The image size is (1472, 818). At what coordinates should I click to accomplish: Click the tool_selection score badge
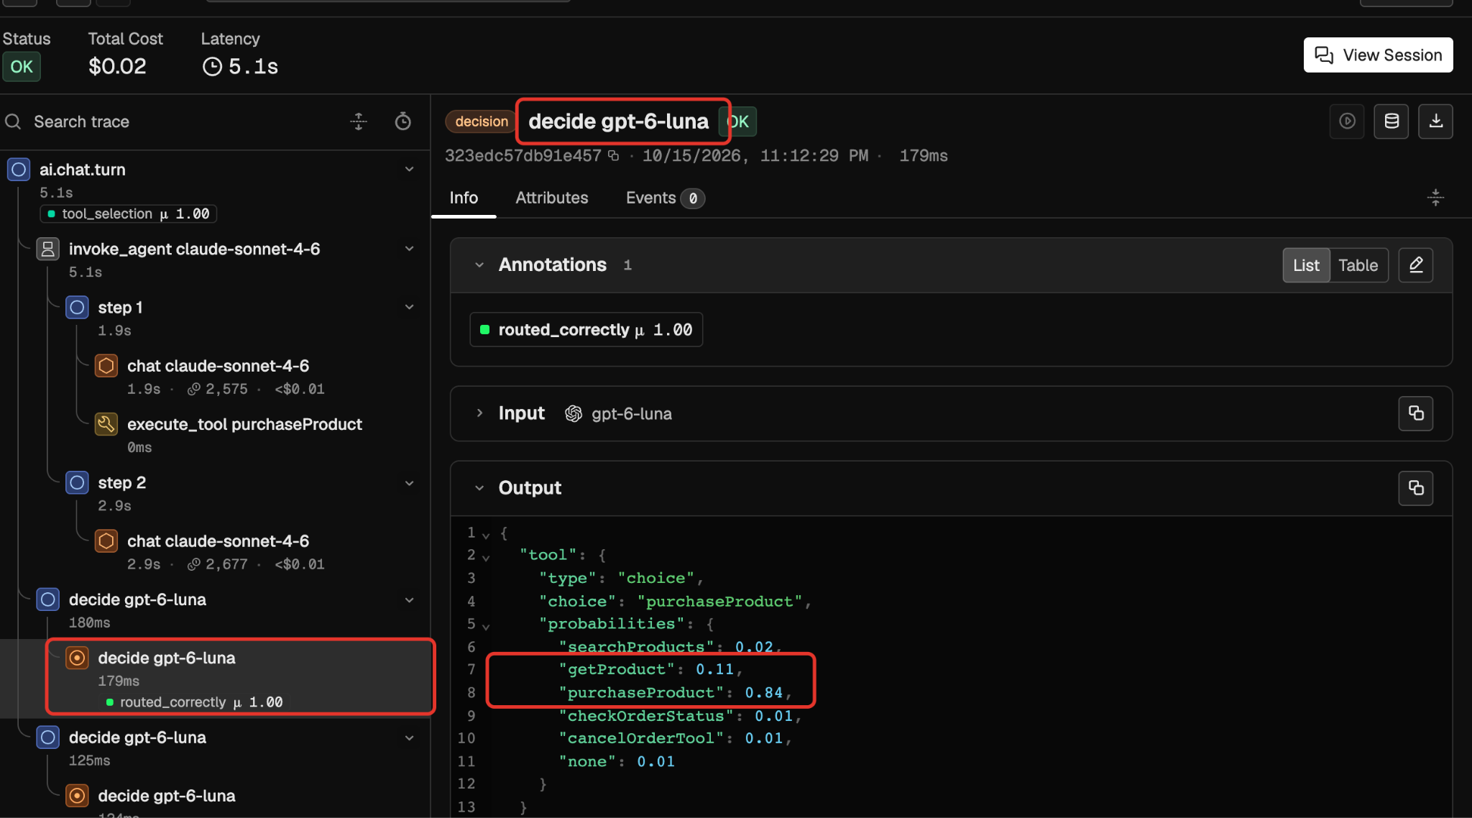click(129, 214)
